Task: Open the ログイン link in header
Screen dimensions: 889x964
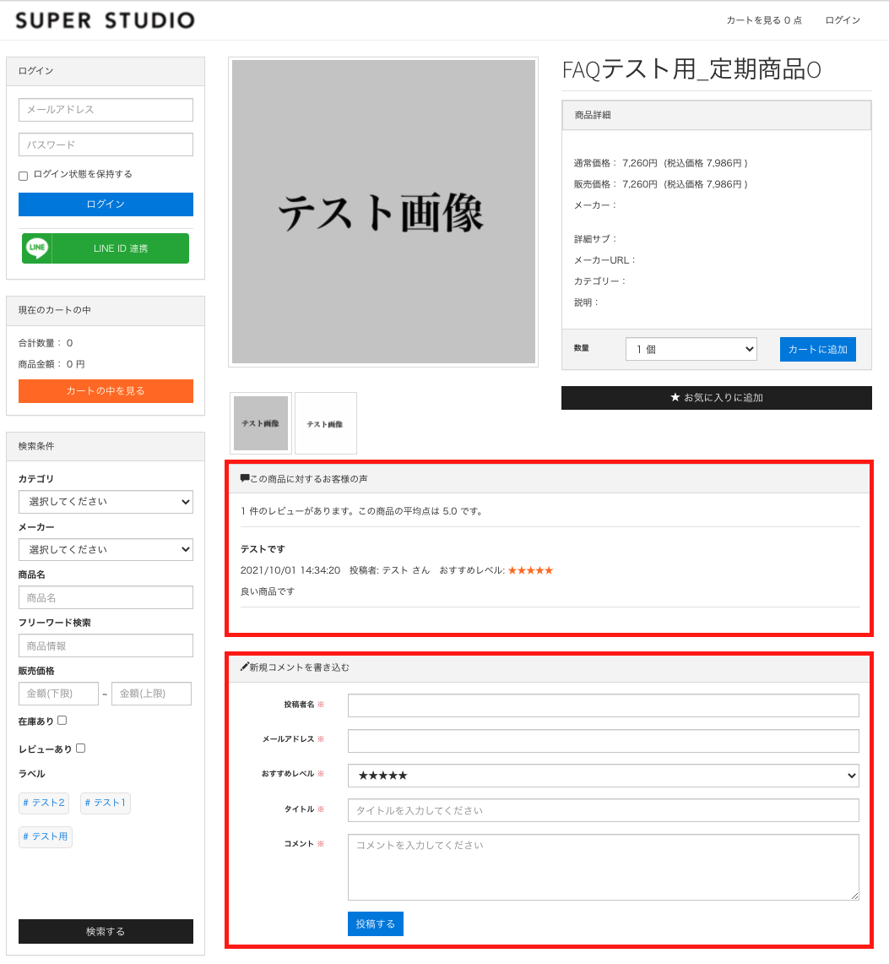Action: click(x=843, y=20)
